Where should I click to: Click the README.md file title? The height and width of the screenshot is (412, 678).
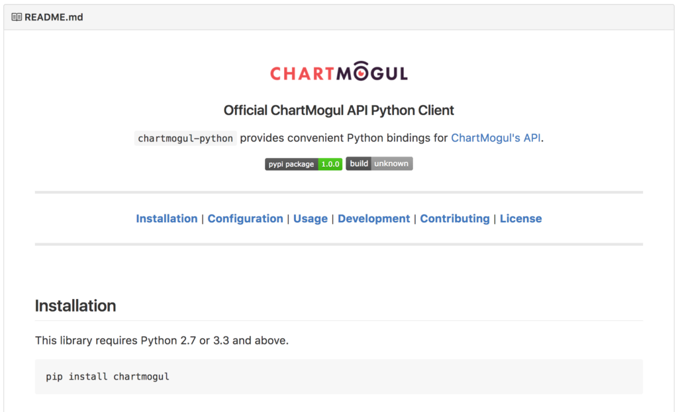pos(54,17)
